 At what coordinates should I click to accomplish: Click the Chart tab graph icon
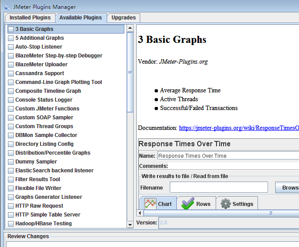[150, 204]
